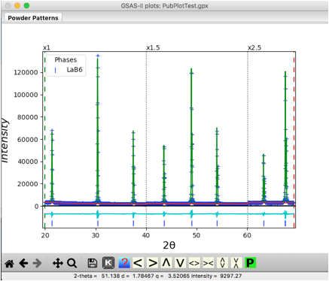The image size is (329, 281).
Task: Shift plot down with V icon
Action: click(181, 263)
